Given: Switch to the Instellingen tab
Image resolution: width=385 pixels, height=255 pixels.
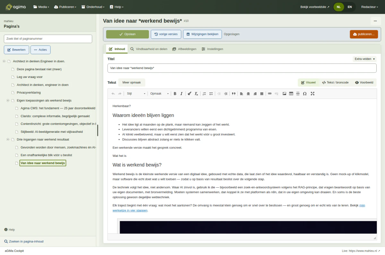Looking at the screenshot, I should (212, 49).
